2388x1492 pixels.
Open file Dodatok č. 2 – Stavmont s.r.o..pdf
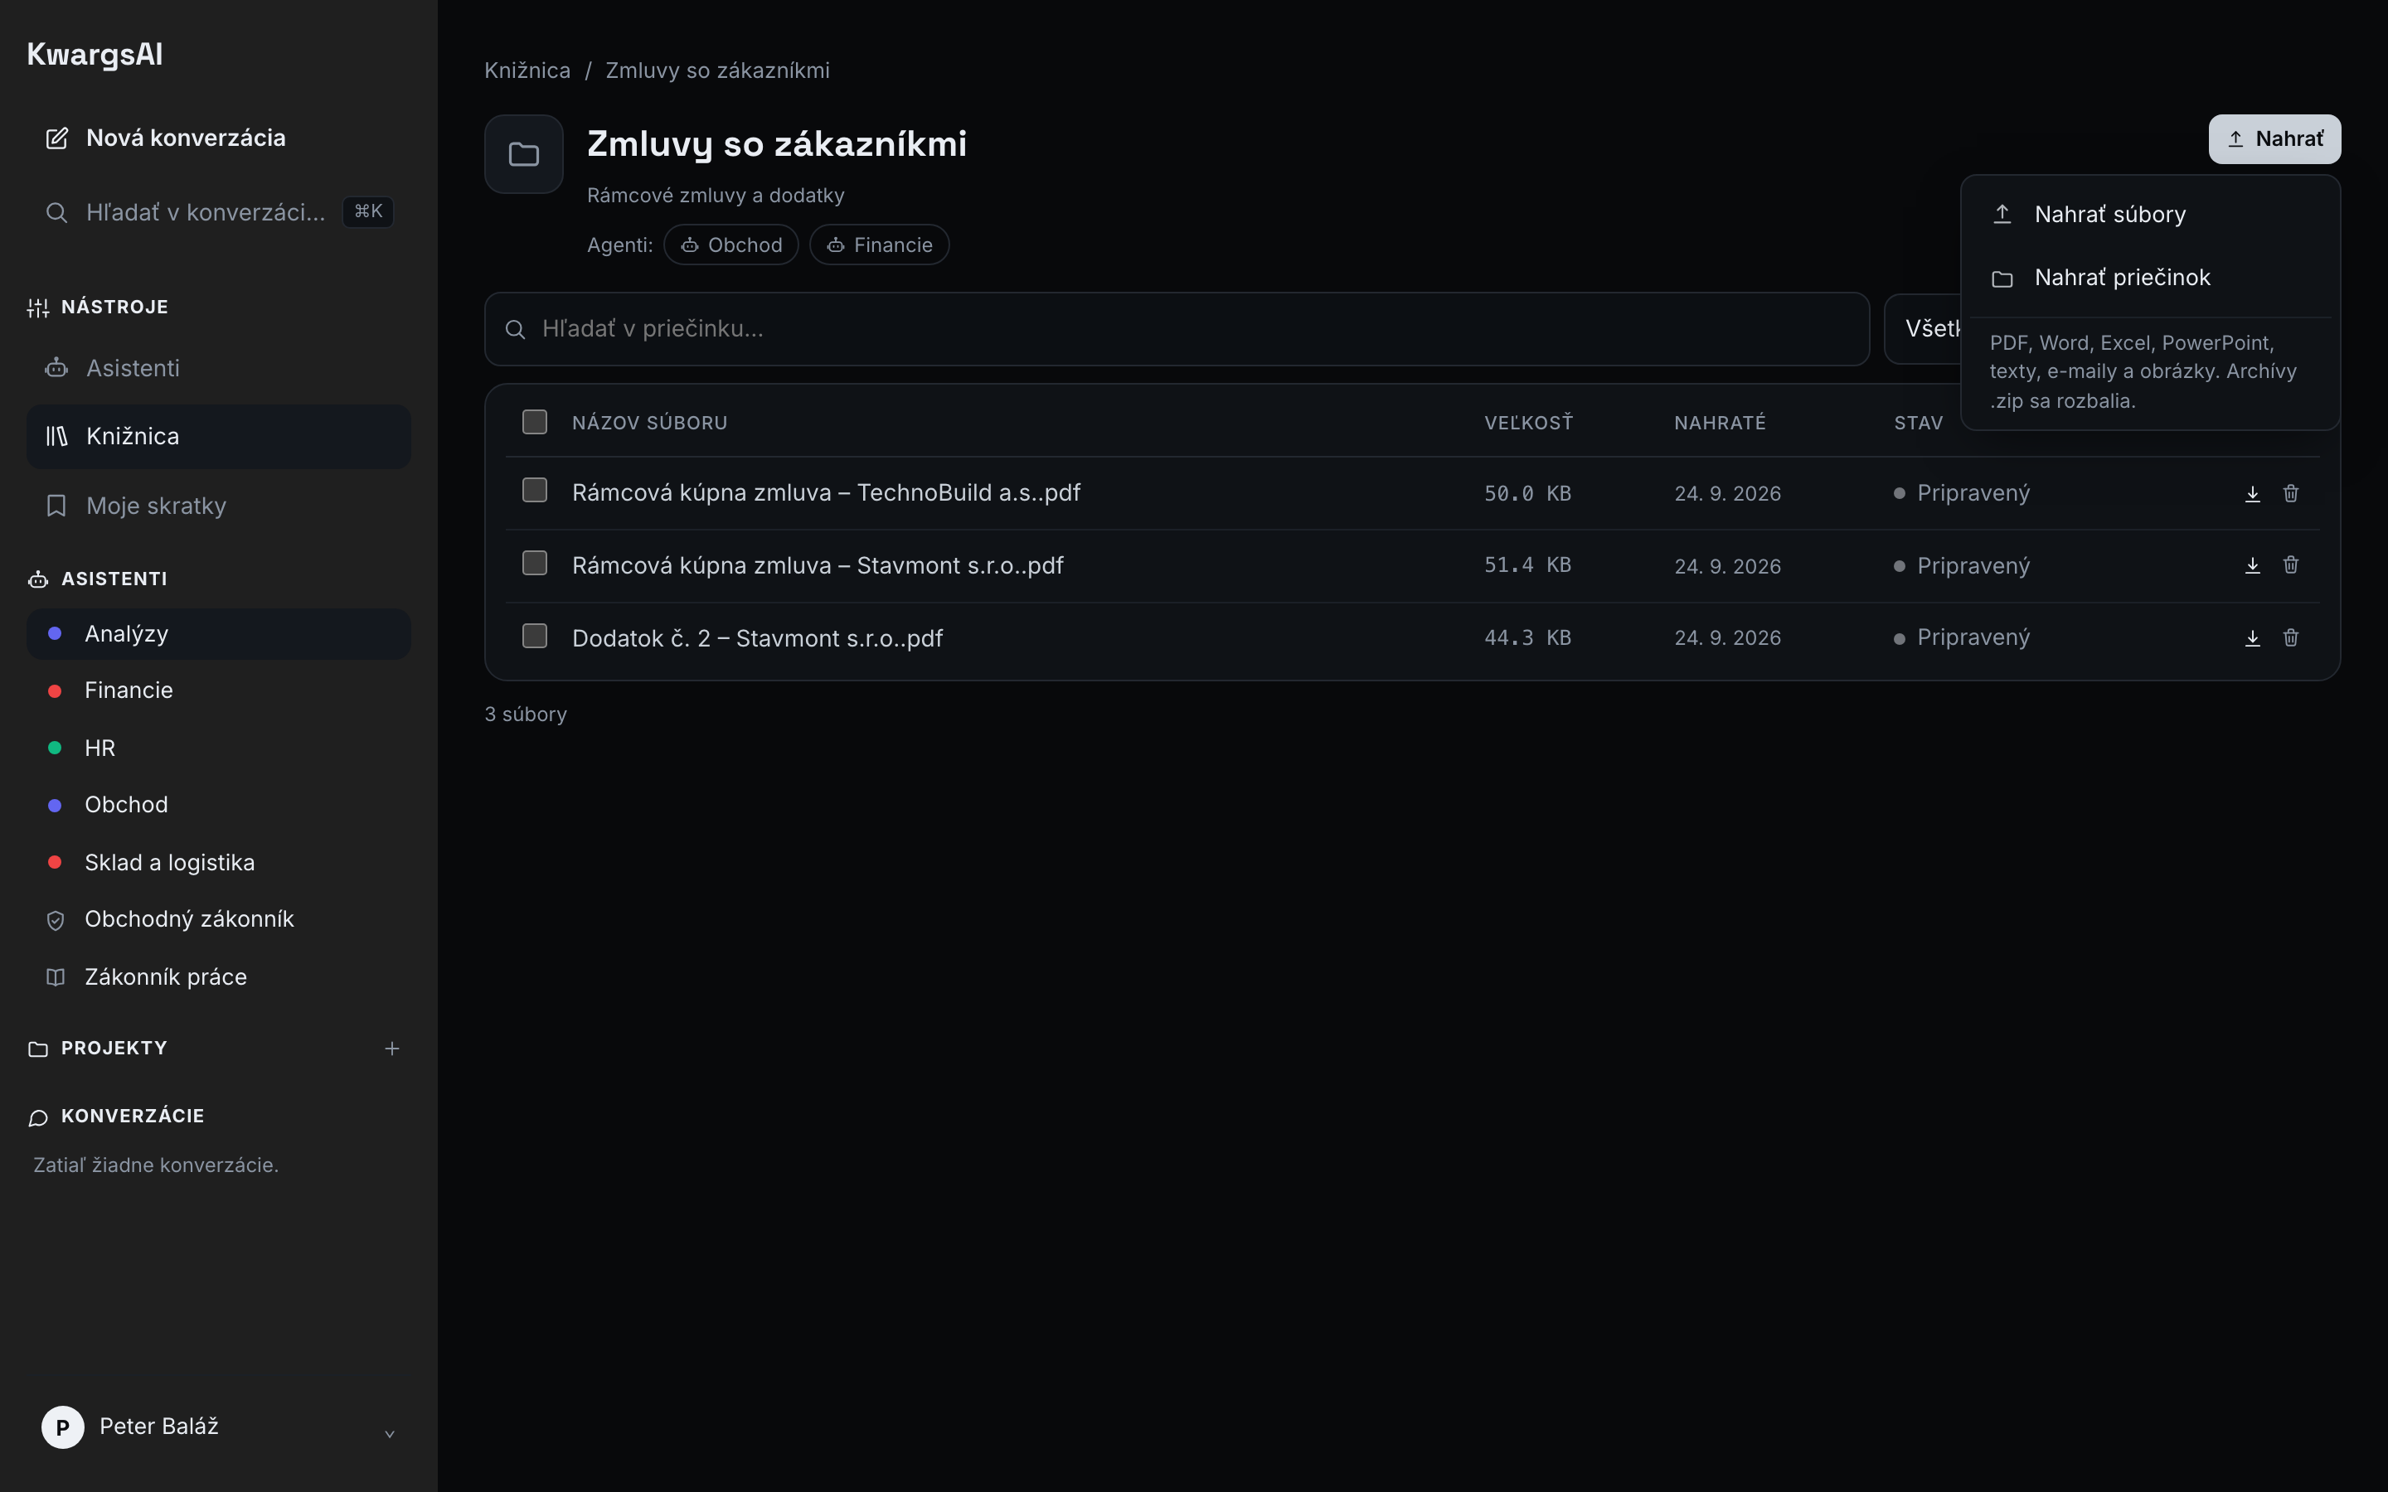(x=757, y=638)
